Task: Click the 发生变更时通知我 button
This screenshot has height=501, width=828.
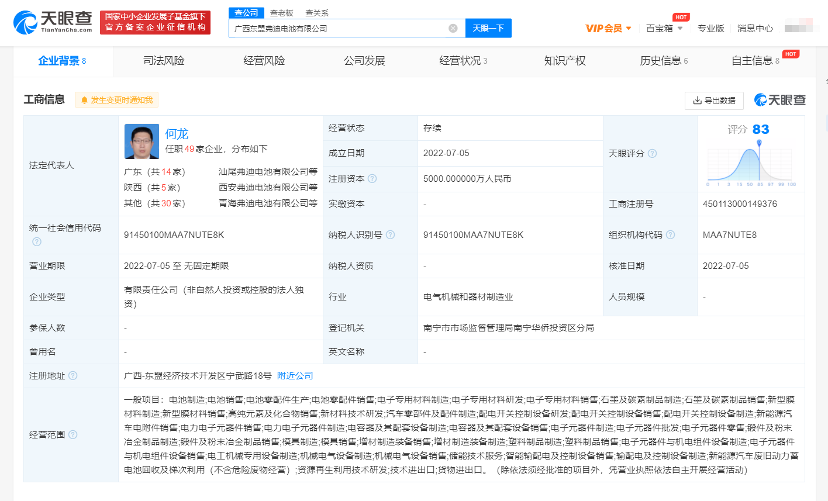Action: [x=116, y=100]
